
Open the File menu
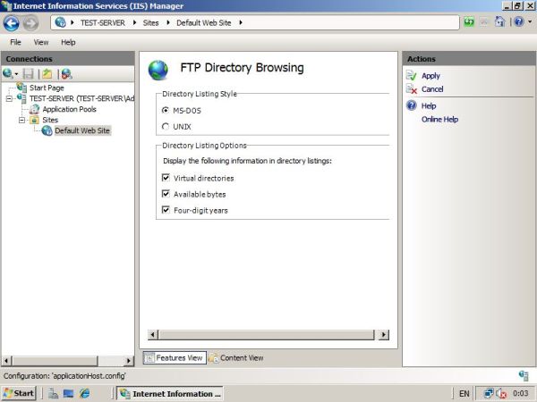pyautogui.click(x=15, y=42)
